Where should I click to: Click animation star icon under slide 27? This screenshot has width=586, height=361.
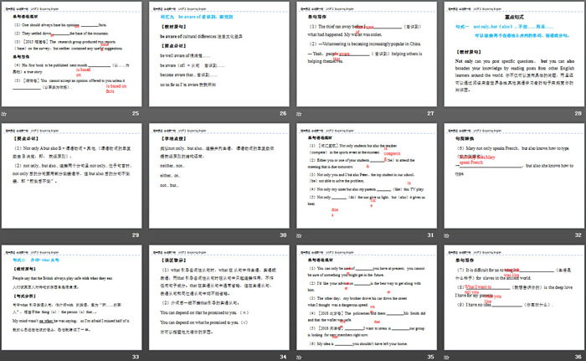tap(299, 114)
